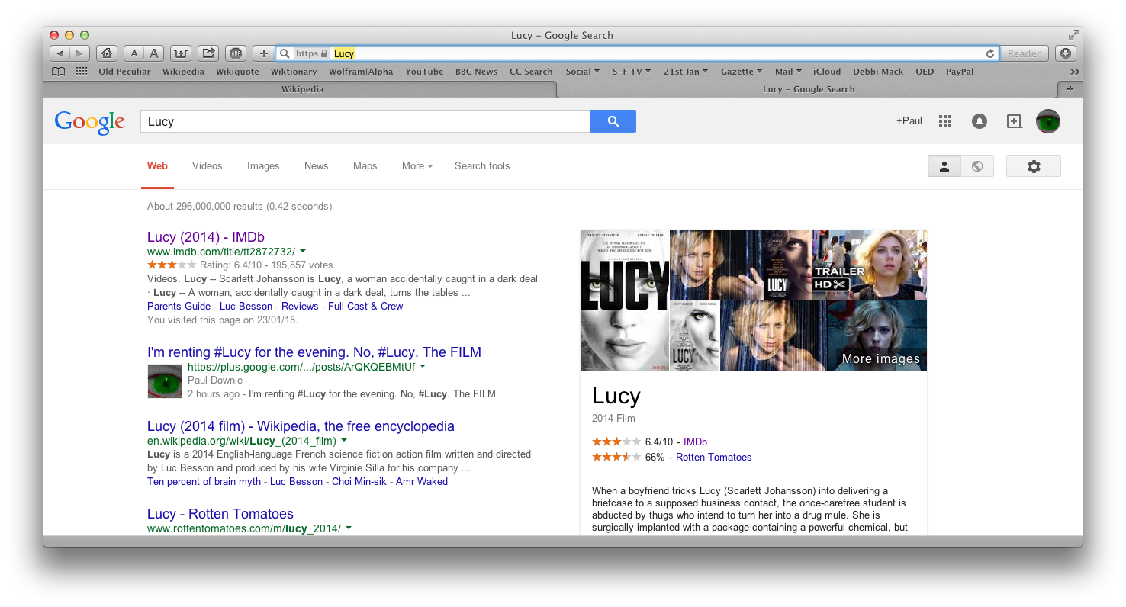Open the Ten percent of brain myth sitelink
Screen dimensions: 1126x607
(204, 481)
